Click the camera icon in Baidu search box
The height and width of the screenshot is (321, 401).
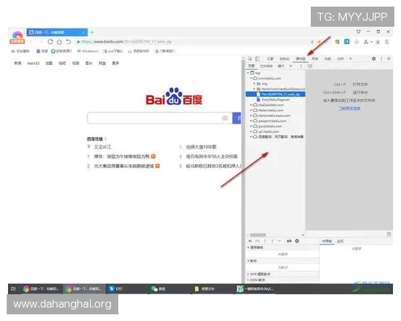click(225, 118)
